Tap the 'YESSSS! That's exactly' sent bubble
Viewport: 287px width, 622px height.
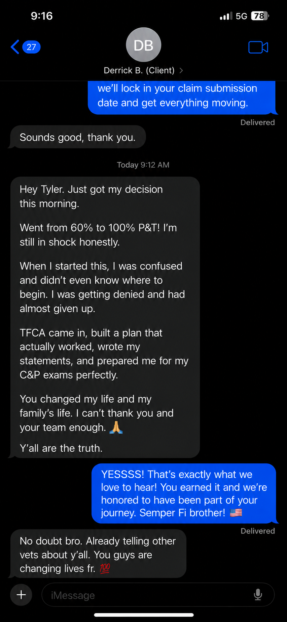pyautogui.click(x=184, y=493)
